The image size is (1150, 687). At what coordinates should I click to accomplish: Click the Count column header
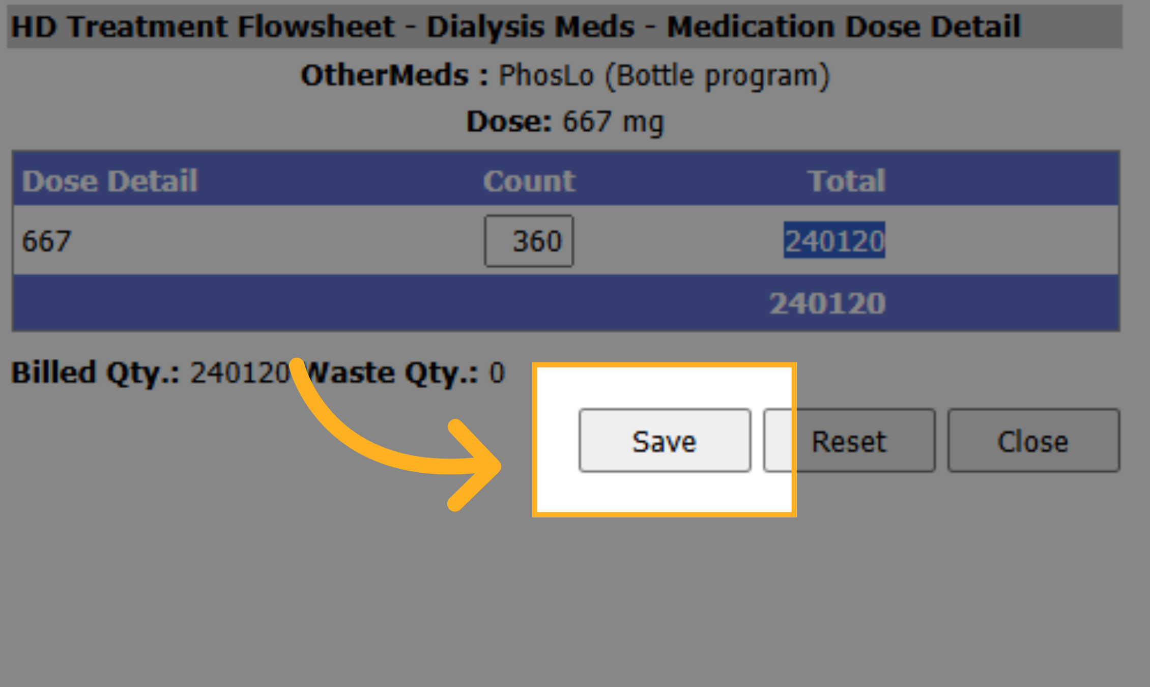click(529, 181)
